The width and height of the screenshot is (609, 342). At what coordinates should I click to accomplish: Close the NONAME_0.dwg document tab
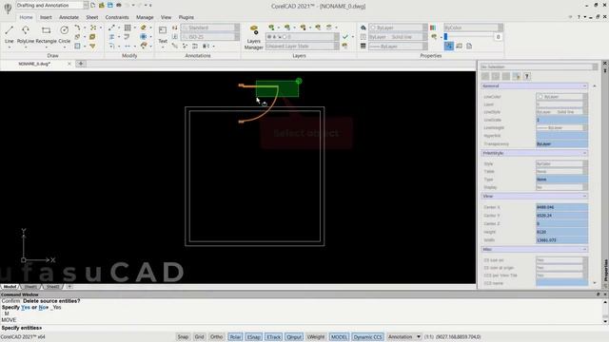[69, 64]
